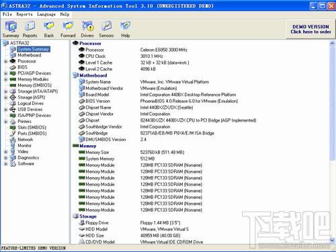Screen dimensions: 336x252
Task: Click the Forward toolbar icon
Action: point(68,26)
